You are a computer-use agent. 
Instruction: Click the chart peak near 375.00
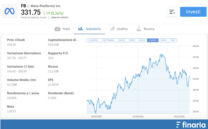(161, 54)
